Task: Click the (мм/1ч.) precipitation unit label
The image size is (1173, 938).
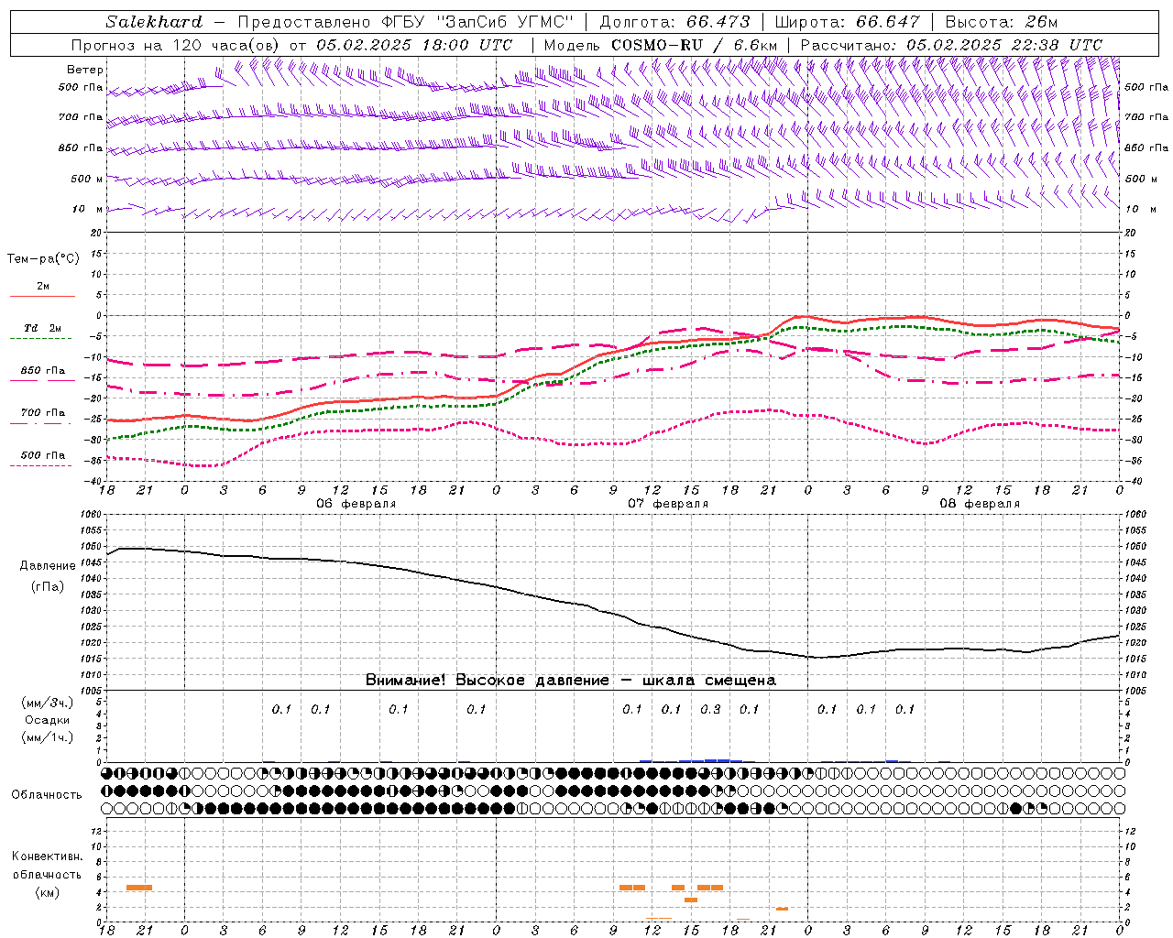Action: click(47, 737)
